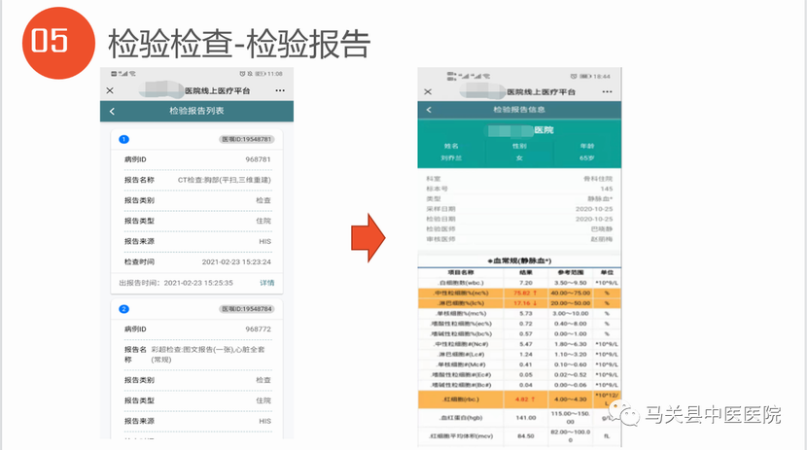Select the 病例ID value 968772
Image resolution: width=807 pixels, height=450 pixels.
258,329
